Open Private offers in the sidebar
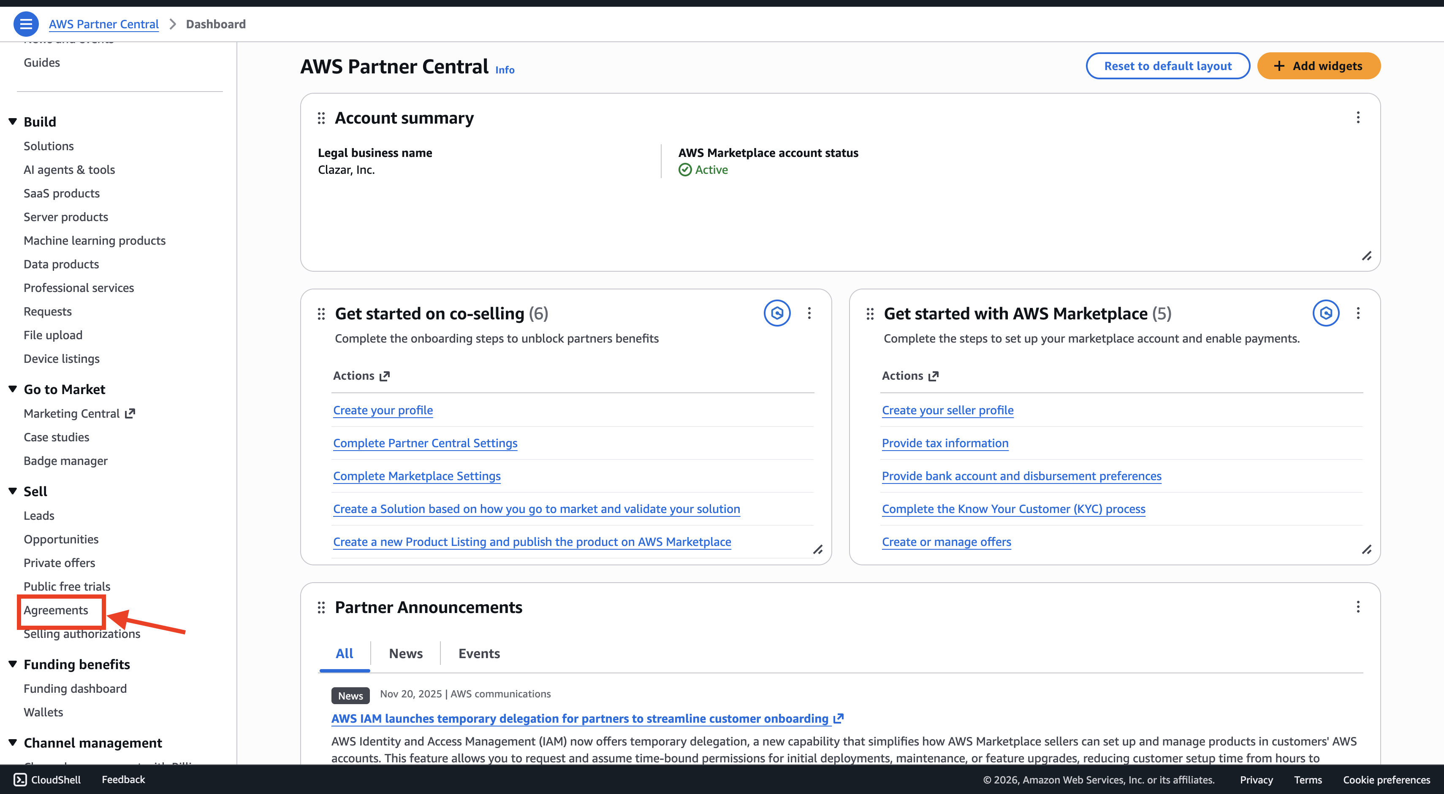1444x794 pixels. pos(60,563)
